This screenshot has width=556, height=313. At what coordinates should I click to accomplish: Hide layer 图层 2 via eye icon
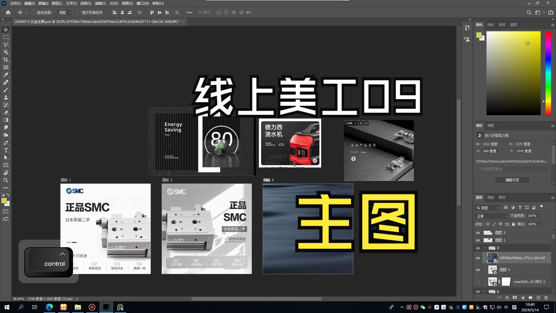pos(478,233)
